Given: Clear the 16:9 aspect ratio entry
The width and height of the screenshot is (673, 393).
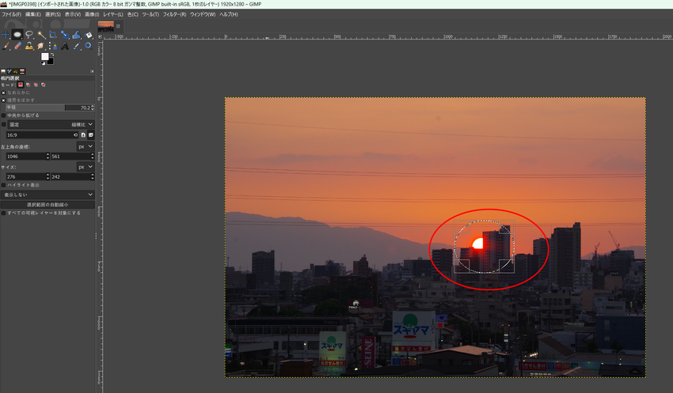Looking at the screenshot, I should [x=75, y=135].
